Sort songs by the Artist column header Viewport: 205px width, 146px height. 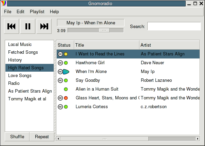coord(169,45)
